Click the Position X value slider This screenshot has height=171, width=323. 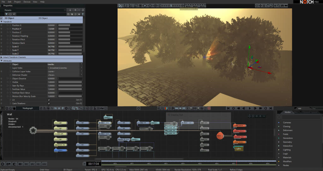pyautogui.click(x=70, y=25)
